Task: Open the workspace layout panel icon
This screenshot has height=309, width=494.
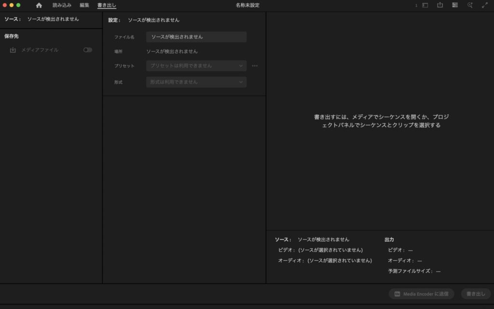Action: 425,5
